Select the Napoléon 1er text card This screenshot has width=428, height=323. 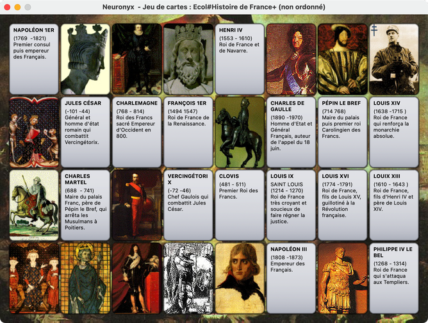(34, 59)
